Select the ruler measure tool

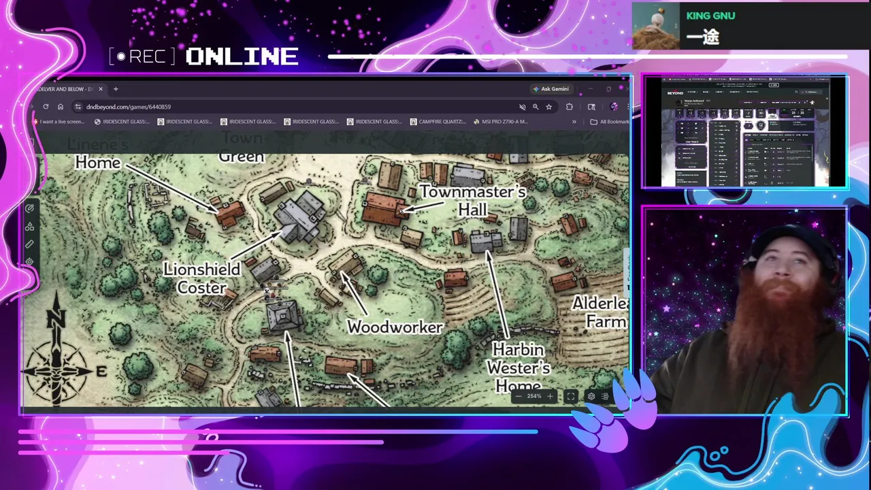29,244
